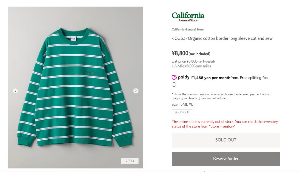This screenshot has height=172, width=300.
Task: Click the CGS neck label on shirt
Action: point(73,39)
